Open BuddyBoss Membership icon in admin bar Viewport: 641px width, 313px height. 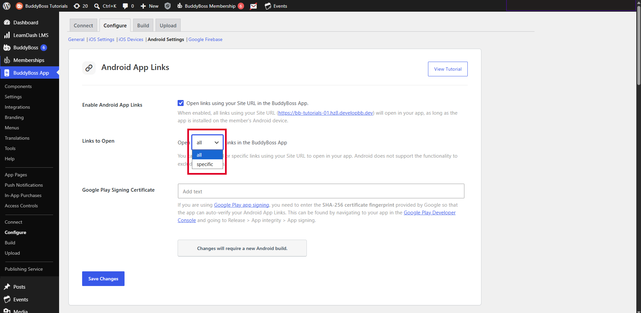click(x=180, y=6)
